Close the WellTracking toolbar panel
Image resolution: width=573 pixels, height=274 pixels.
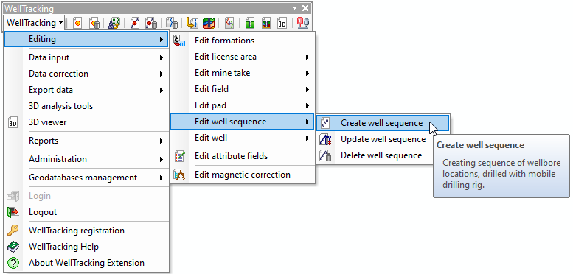tap(305, 8)
